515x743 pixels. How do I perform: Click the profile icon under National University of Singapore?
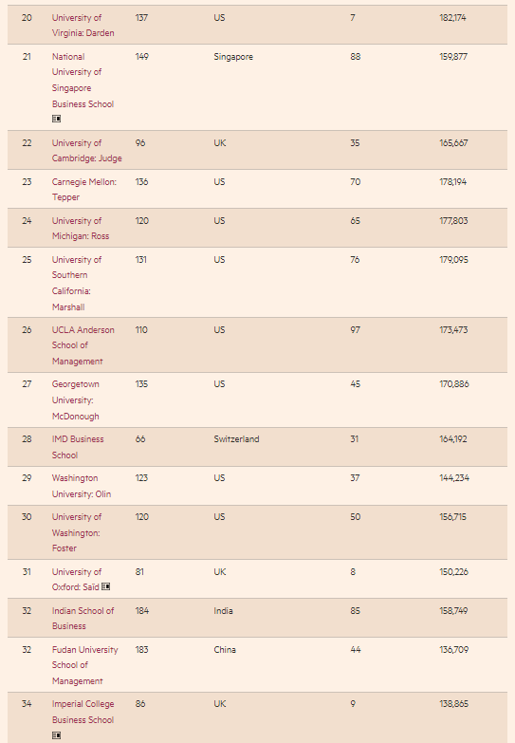56,119
